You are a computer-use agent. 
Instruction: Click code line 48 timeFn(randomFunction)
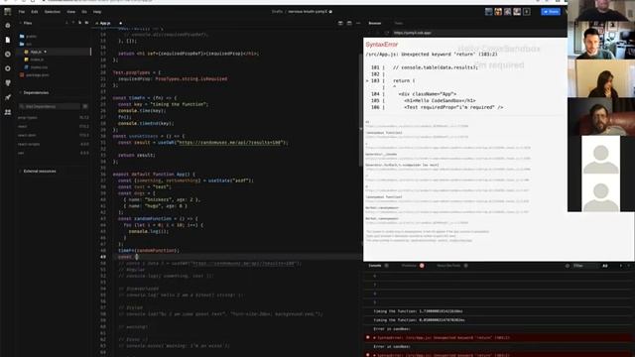click(148, 251)
